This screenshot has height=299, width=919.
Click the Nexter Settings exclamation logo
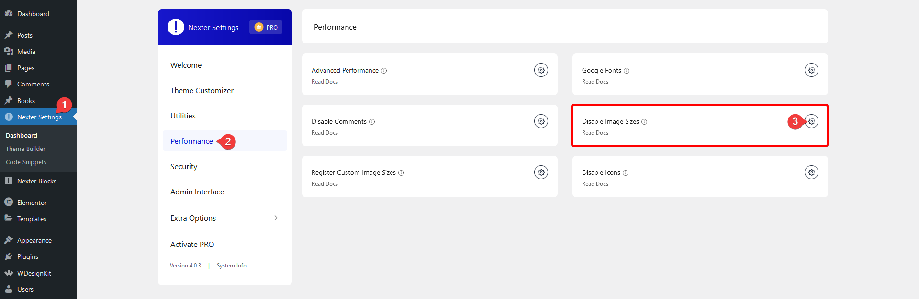click(x=176, y=27)
